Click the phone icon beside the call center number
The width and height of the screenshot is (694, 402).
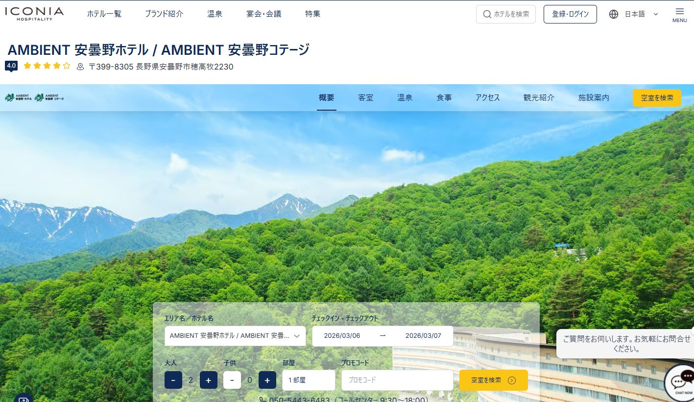click(x=262, y=399)
